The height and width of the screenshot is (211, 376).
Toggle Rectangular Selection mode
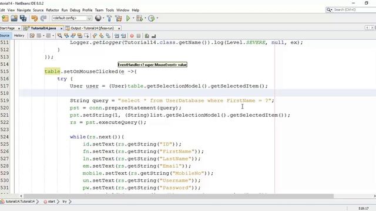click(x=86, y=36)
